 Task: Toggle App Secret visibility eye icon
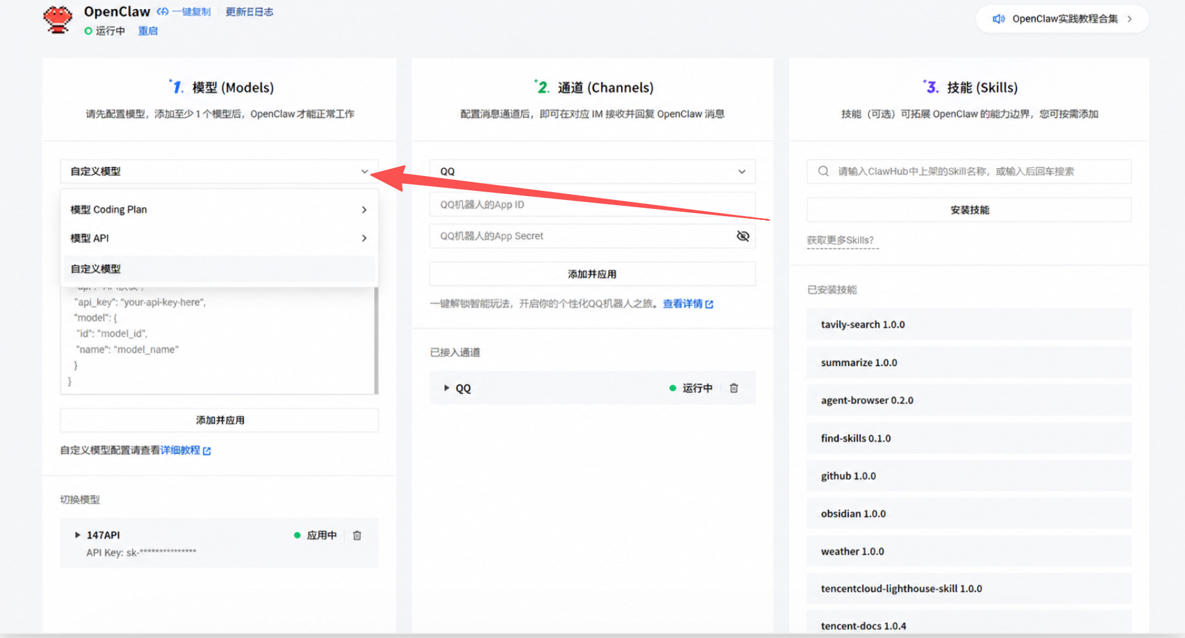click(x=743, y=236)
